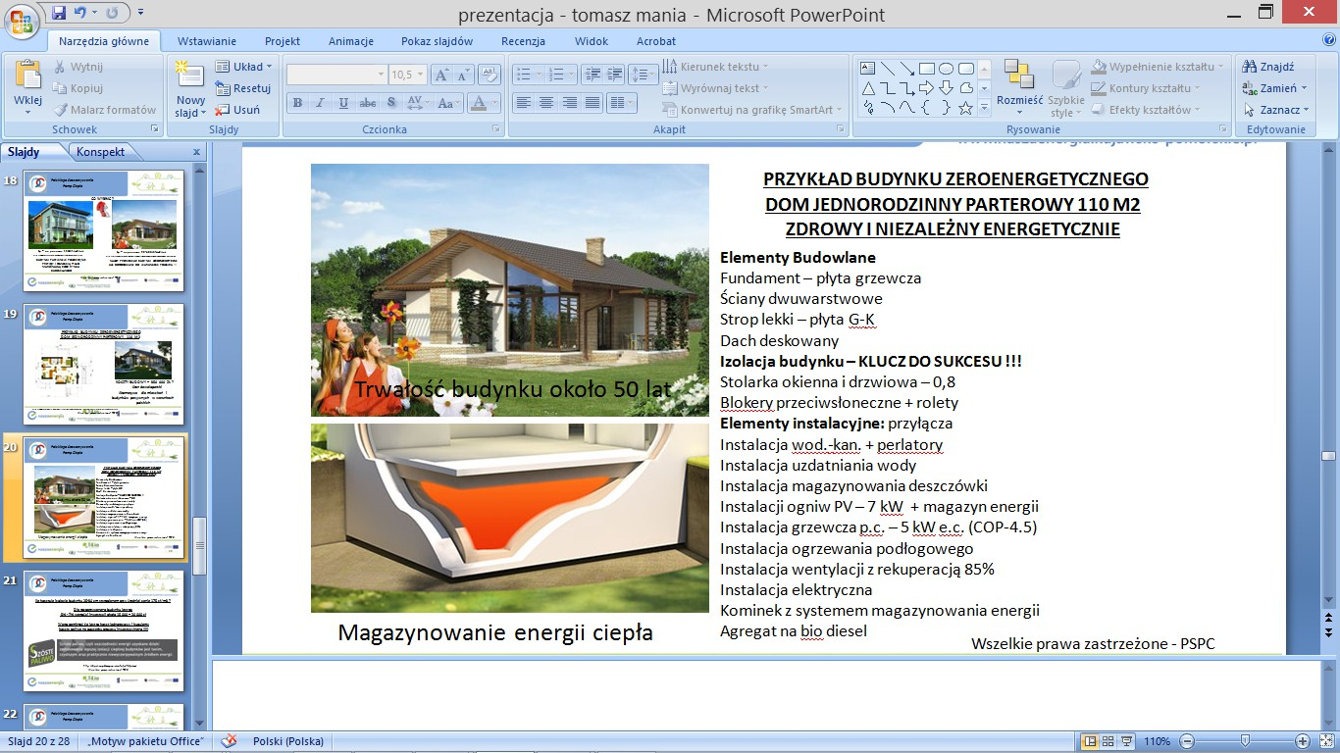The width and height of the screenshot is (1340, 753).
Task: Select slide 21 thumbnail
Action: pyautogui.click(x=104, y=631)
